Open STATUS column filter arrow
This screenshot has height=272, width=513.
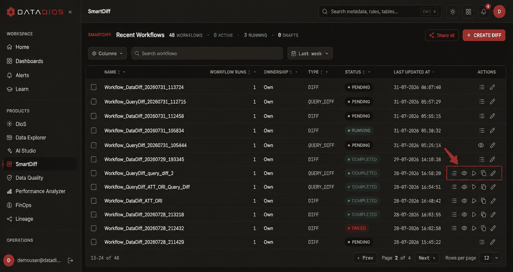point(369,72)
